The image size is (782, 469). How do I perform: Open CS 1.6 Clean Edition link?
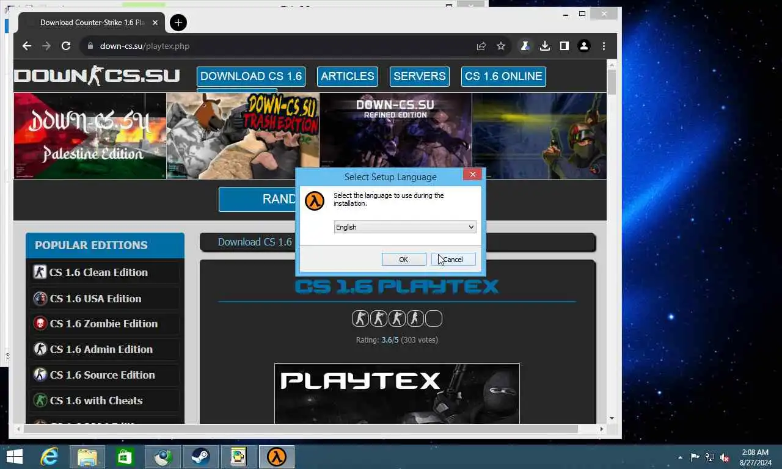pyautogui.click(x=98, y=272)
